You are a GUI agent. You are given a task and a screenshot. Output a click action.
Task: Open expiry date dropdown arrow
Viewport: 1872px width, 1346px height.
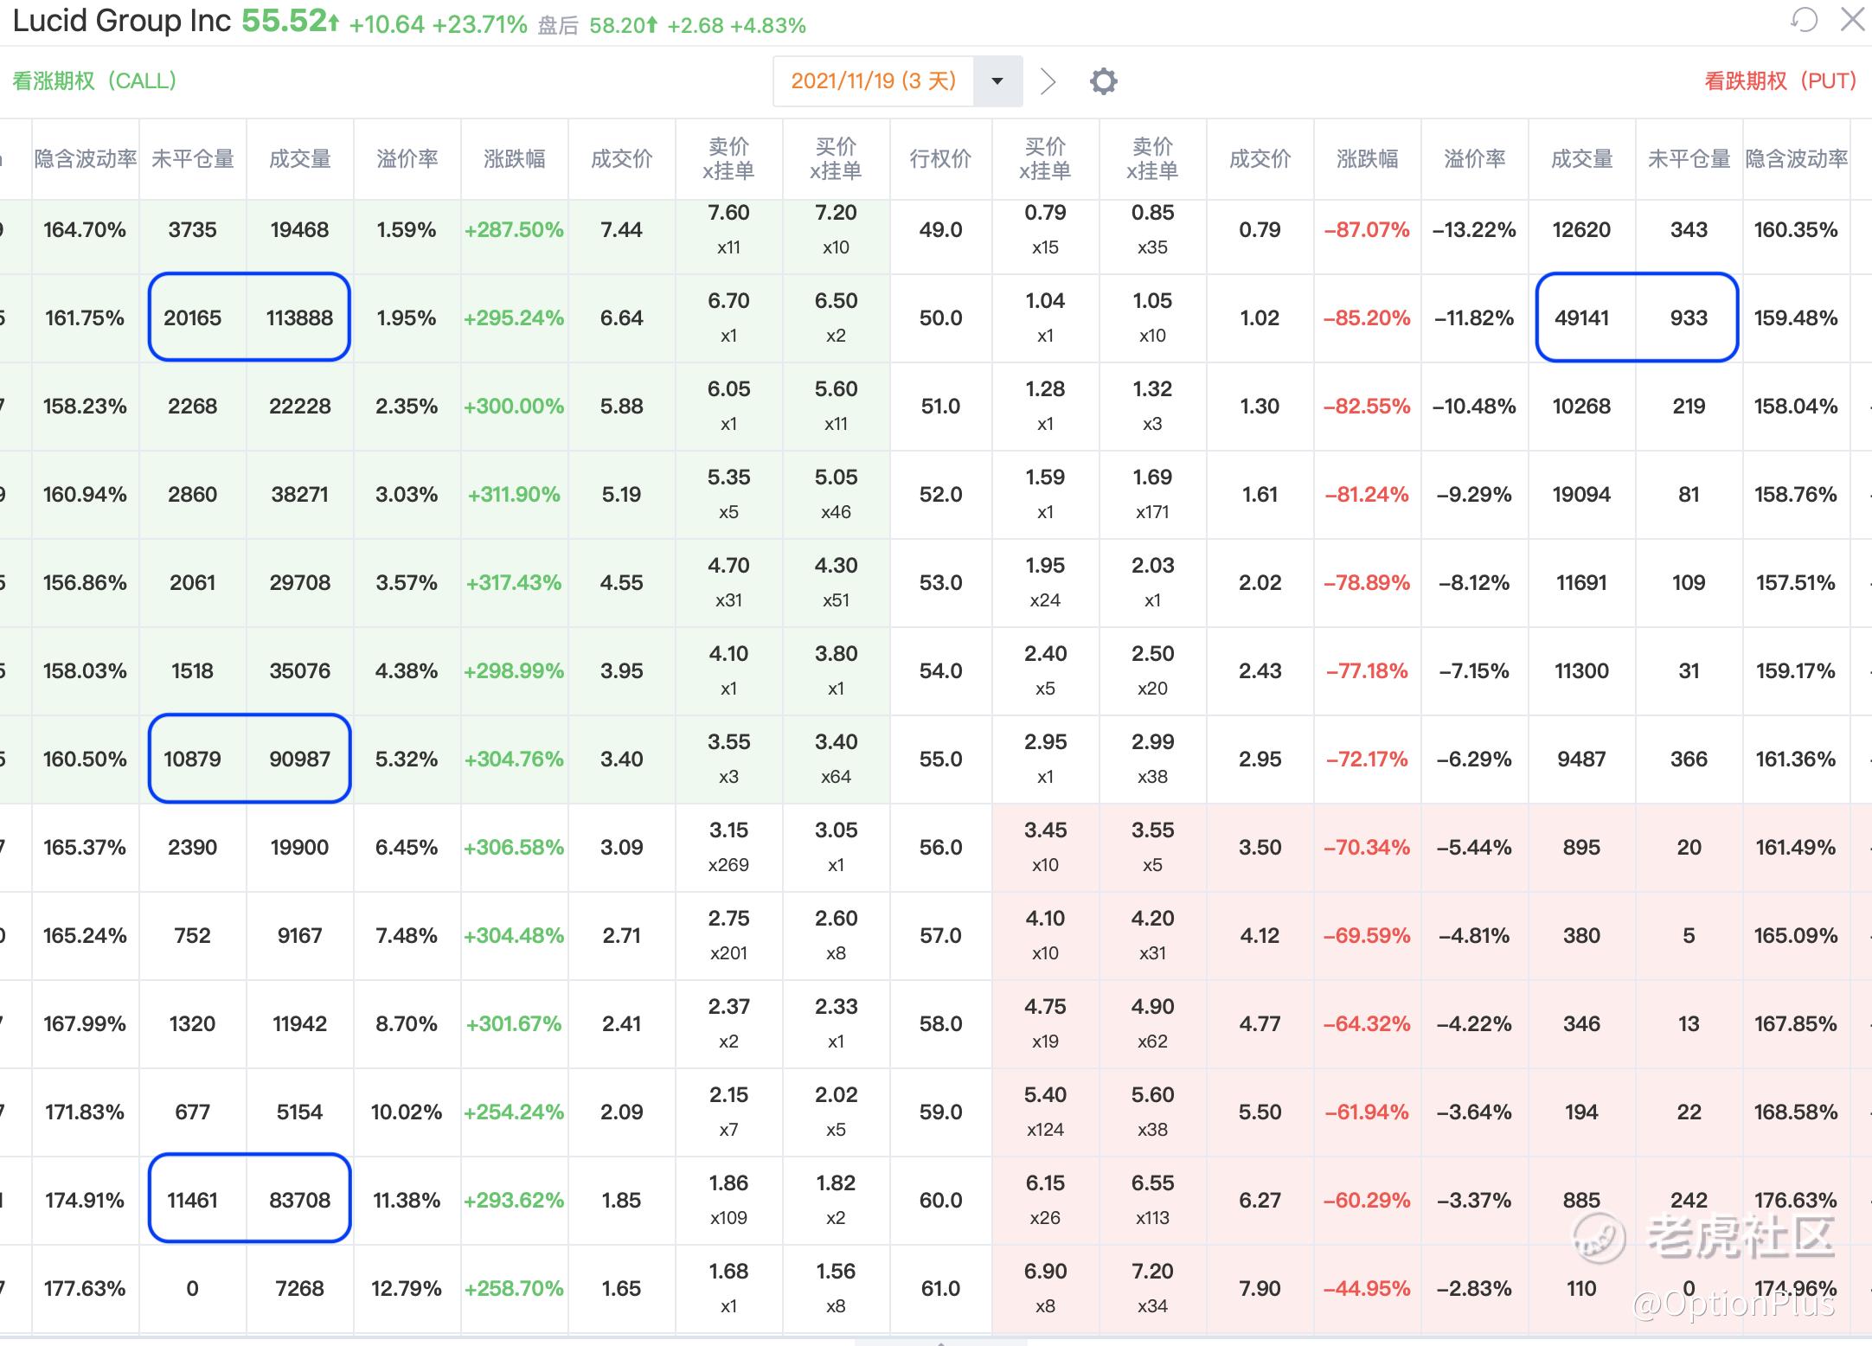tap(997, 81)
